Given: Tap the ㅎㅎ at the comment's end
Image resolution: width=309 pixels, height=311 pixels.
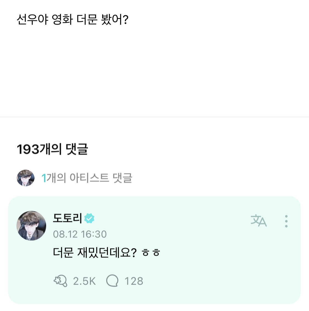Looking at the screenshot, I should 151,253.
